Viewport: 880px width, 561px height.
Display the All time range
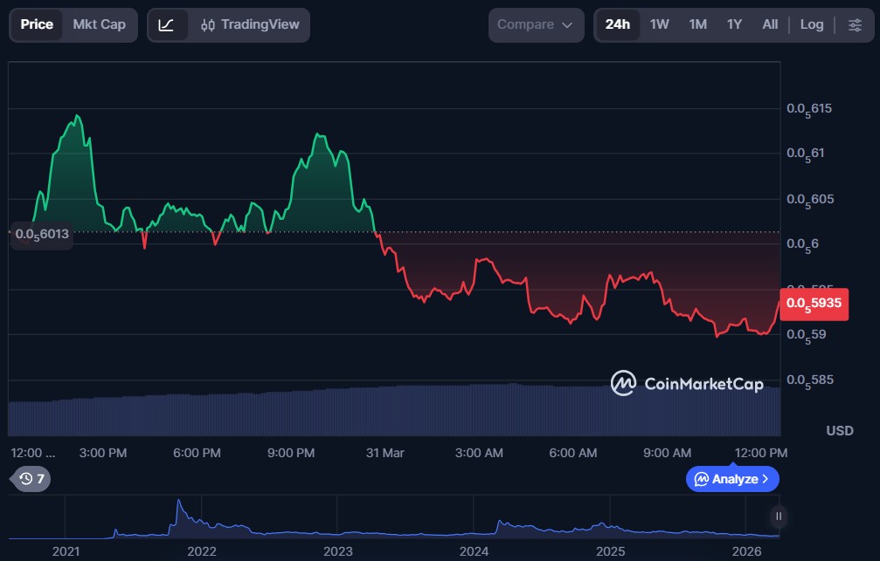point(769,25)
